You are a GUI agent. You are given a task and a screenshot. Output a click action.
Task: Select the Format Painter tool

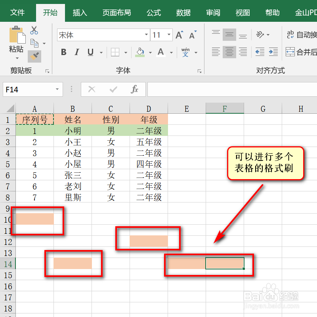(34, 56)
